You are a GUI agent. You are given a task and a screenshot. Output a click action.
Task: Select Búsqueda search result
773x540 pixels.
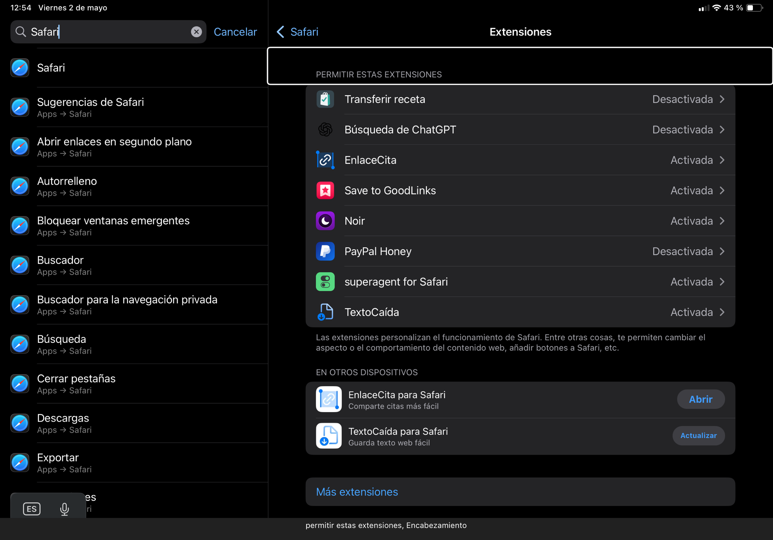pos(134,344)
